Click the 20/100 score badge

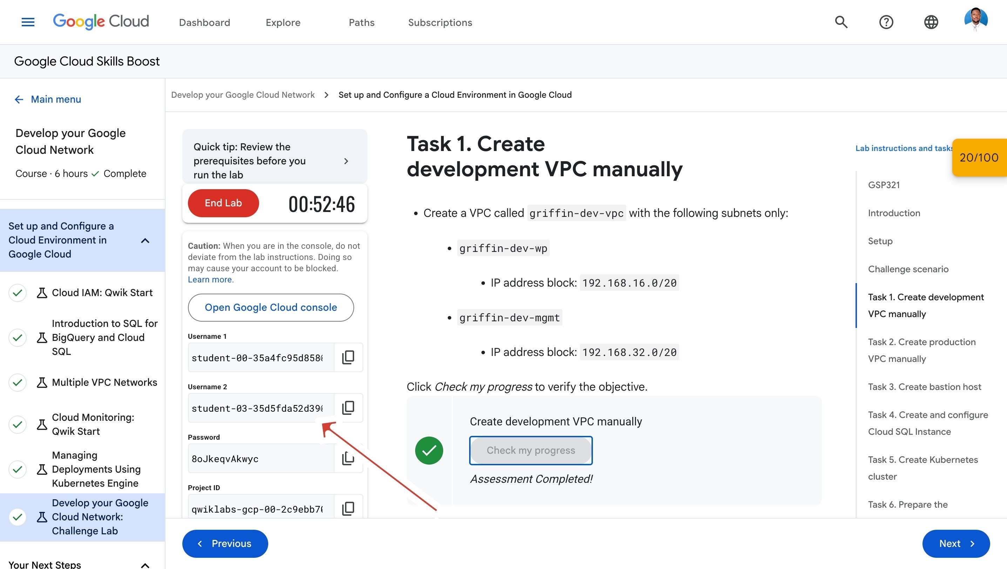(x=979, y=158)
